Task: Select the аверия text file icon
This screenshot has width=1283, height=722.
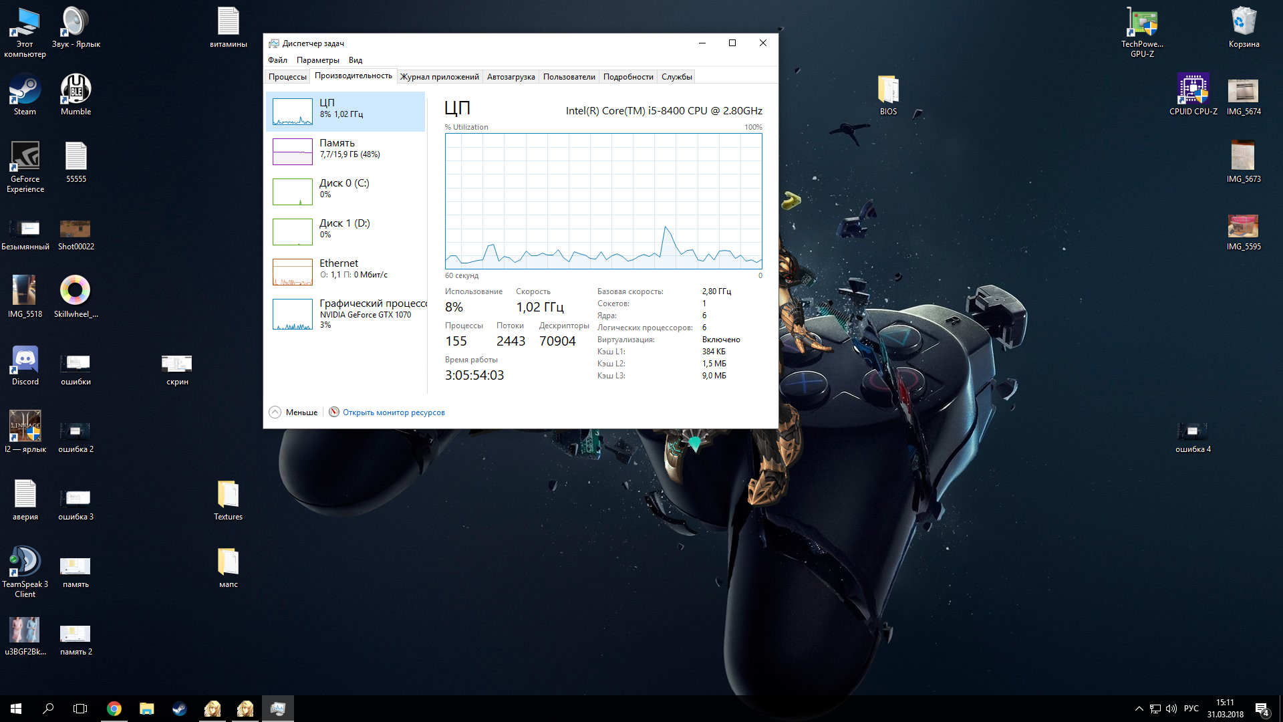Action: click(x=25, y=500)
